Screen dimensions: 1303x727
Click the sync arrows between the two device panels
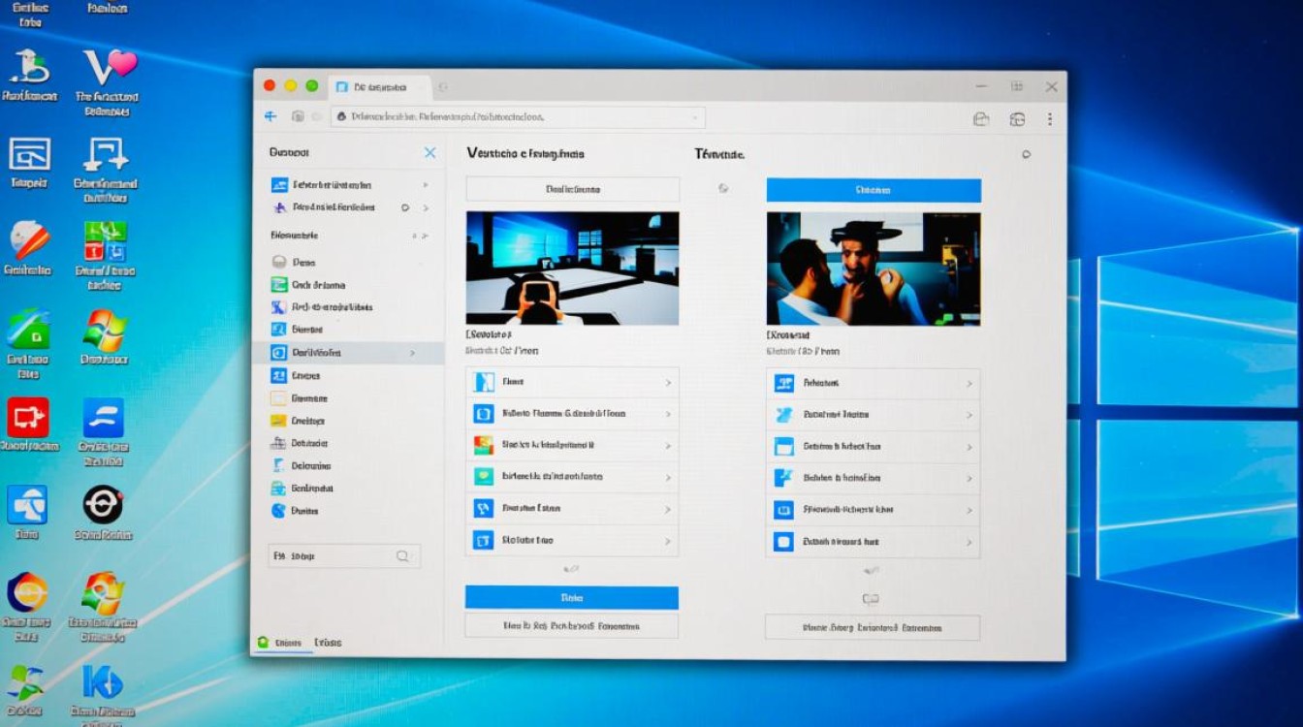coord(722,187)
